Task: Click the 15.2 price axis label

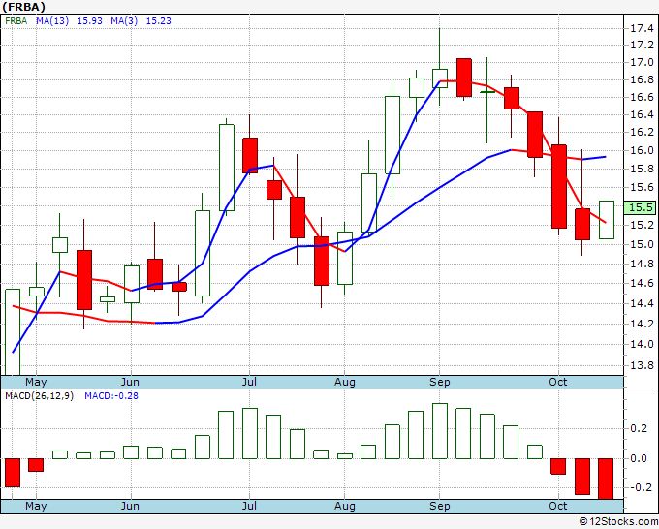Action: pyautogui.click(x=642, y=225)
